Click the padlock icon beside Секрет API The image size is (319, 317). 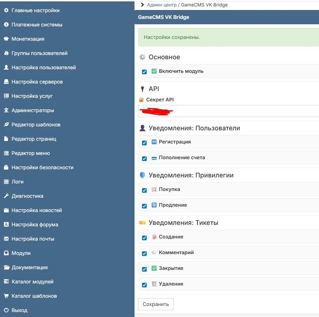141,100
